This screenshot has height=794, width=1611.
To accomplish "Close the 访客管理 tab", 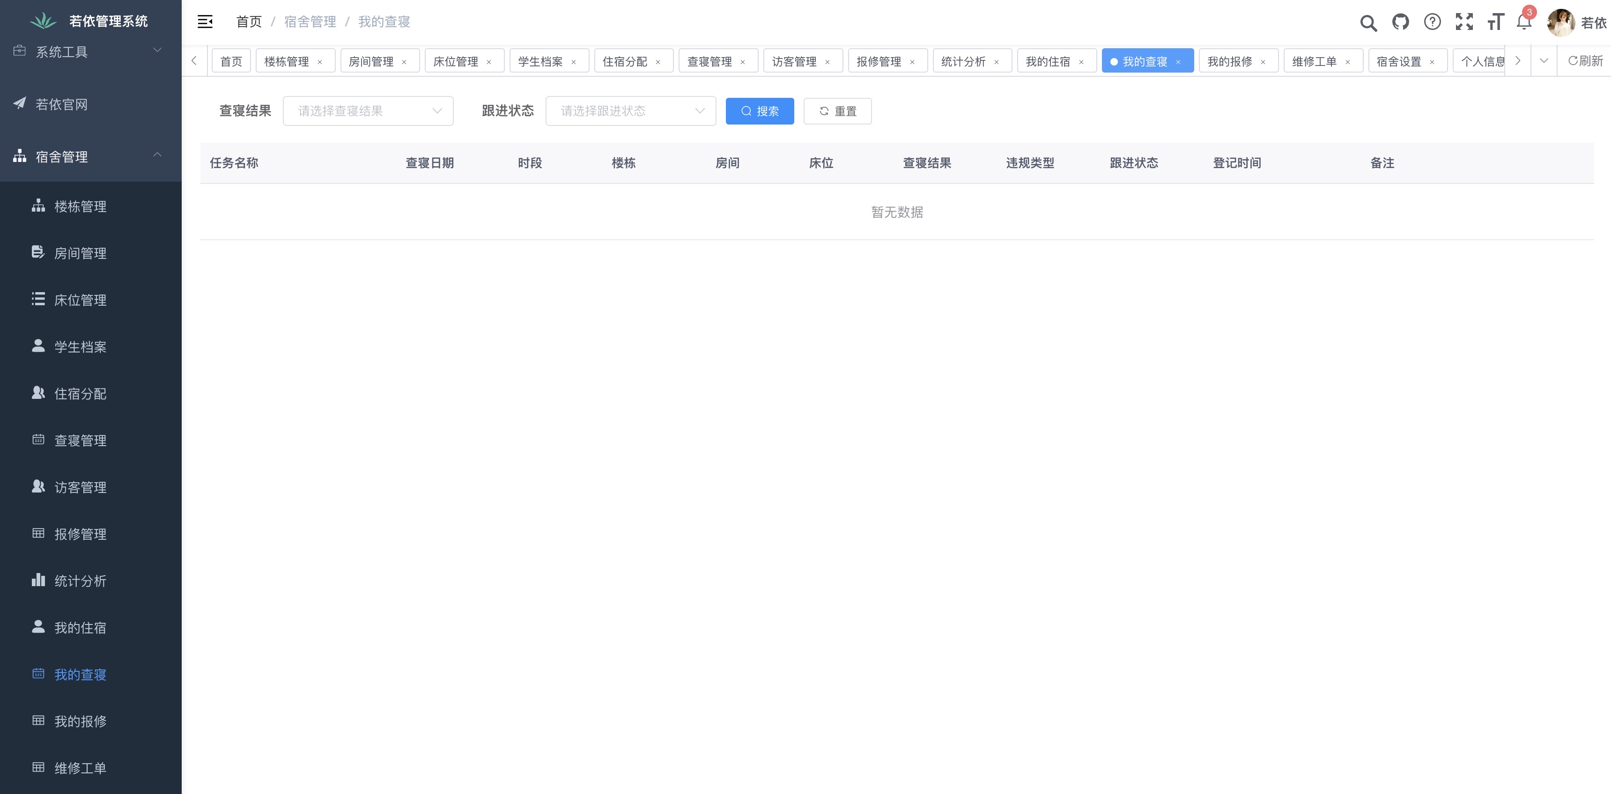I will 828,62.
